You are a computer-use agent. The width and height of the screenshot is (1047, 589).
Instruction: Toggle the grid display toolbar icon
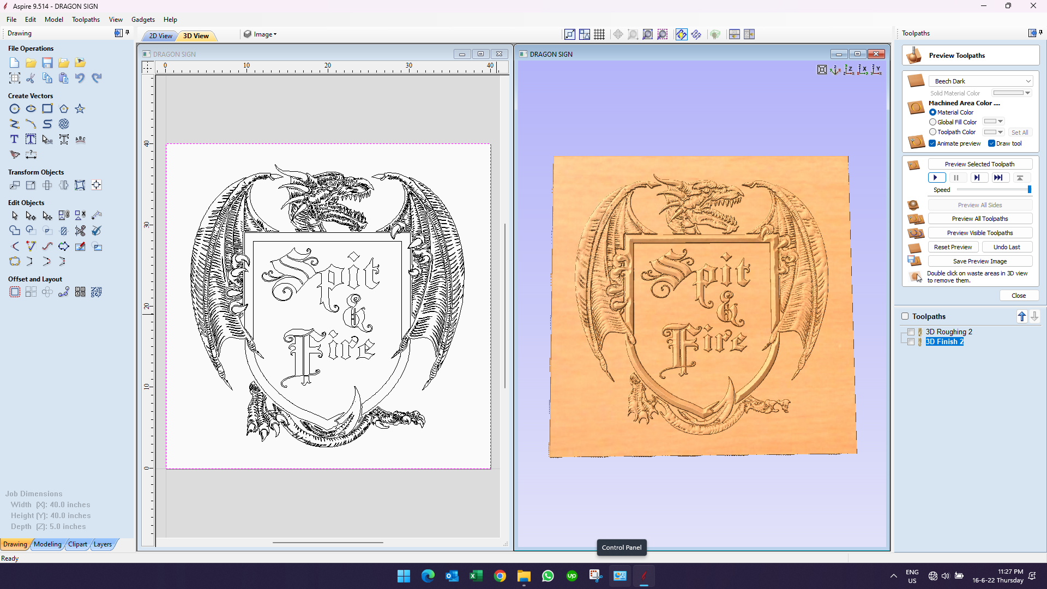(599, 34)
